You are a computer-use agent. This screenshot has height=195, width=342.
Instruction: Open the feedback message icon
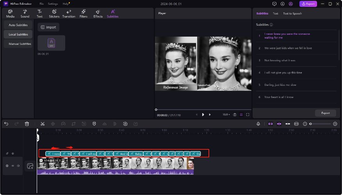274,4
